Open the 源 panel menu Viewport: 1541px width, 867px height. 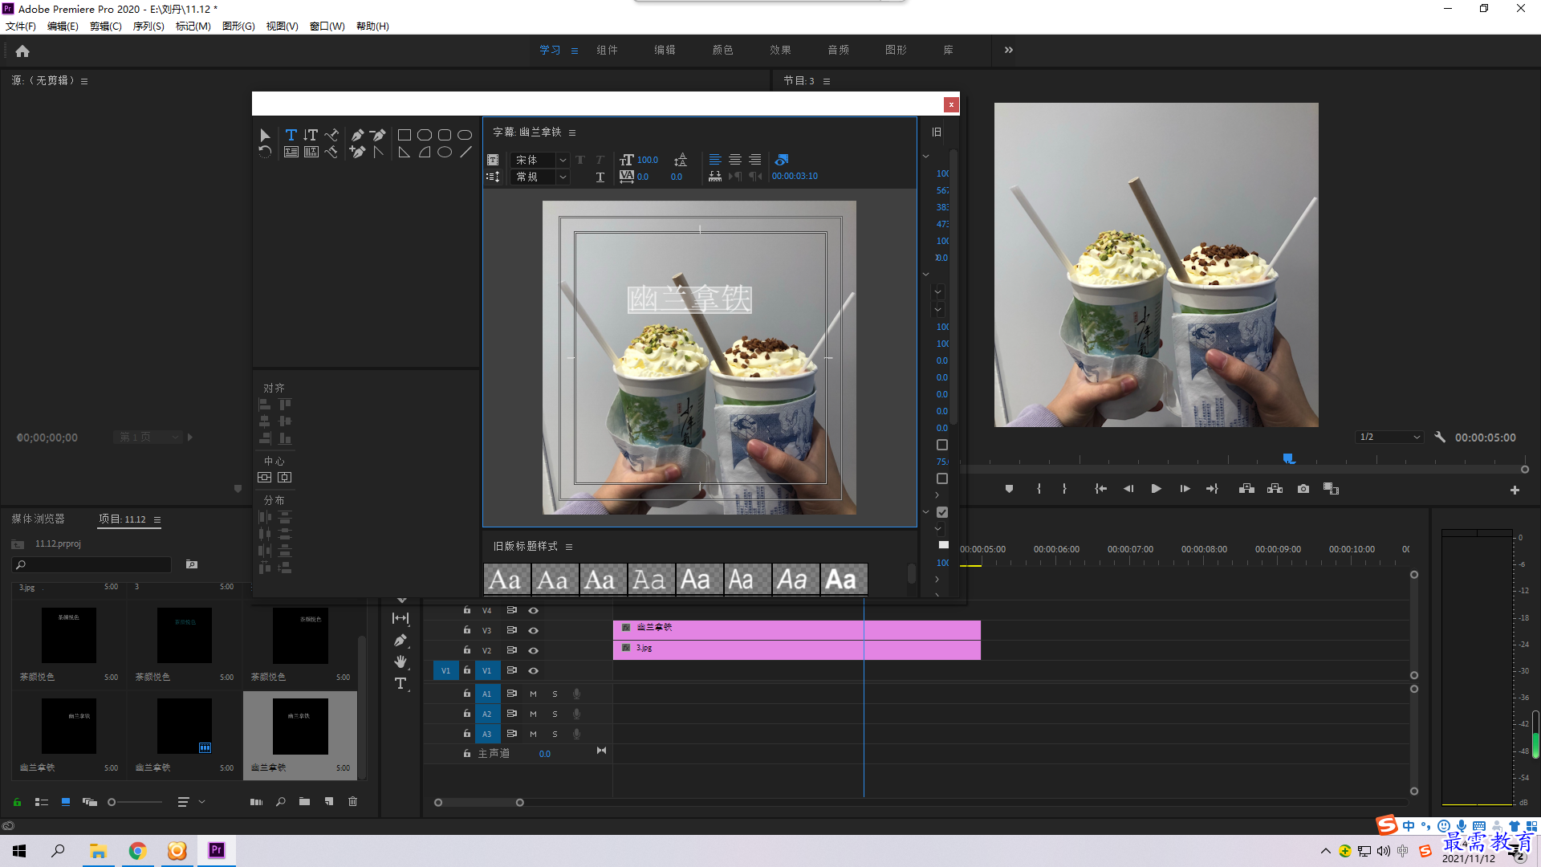pyautogui.click(x=84, y=81)
